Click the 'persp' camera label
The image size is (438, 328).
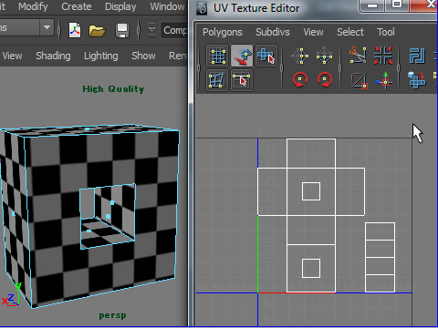coord(112,315)
